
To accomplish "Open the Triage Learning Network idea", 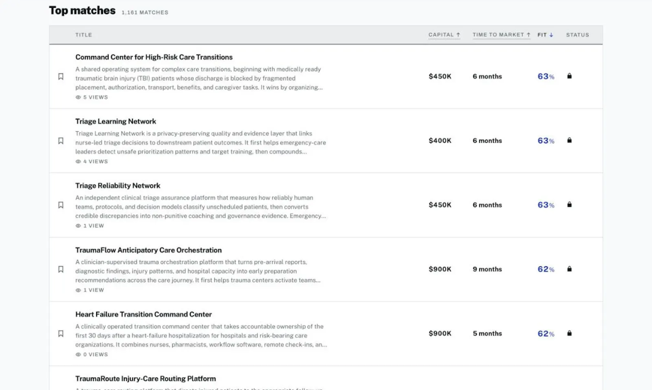I will pos(116,121).
